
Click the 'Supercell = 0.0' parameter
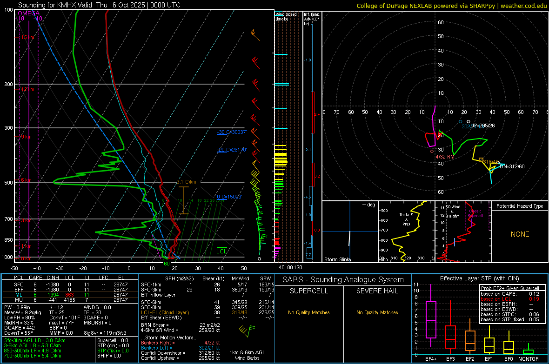click(x=113, y=340)
